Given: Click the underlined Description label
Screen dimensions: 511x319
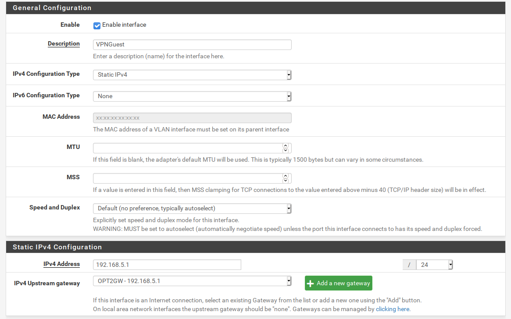Looking at the screenshot, I should [x=64, y=44].
